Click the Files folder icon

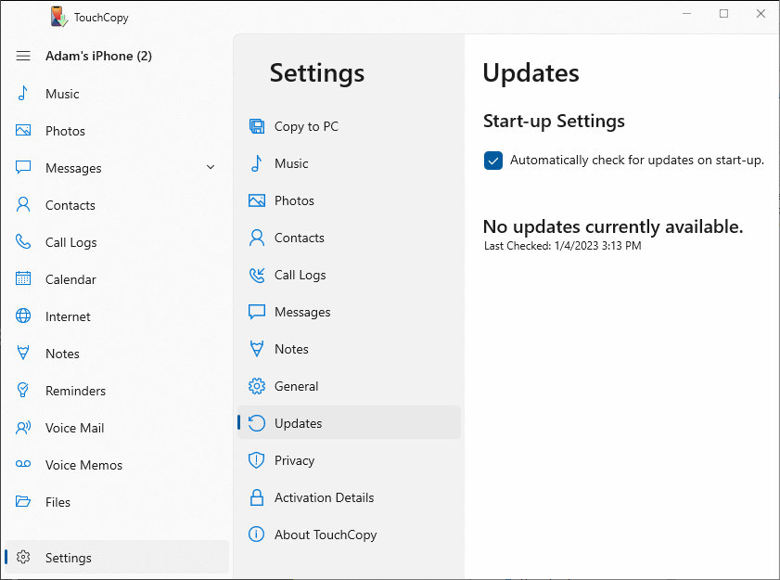click(x=23, y=501)
